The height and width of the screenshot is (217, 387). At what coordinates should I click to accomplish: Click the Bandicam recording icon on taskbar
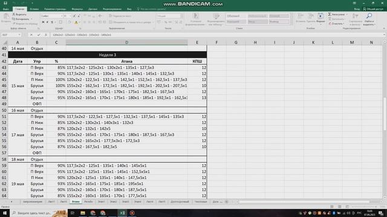click(132, 213)
